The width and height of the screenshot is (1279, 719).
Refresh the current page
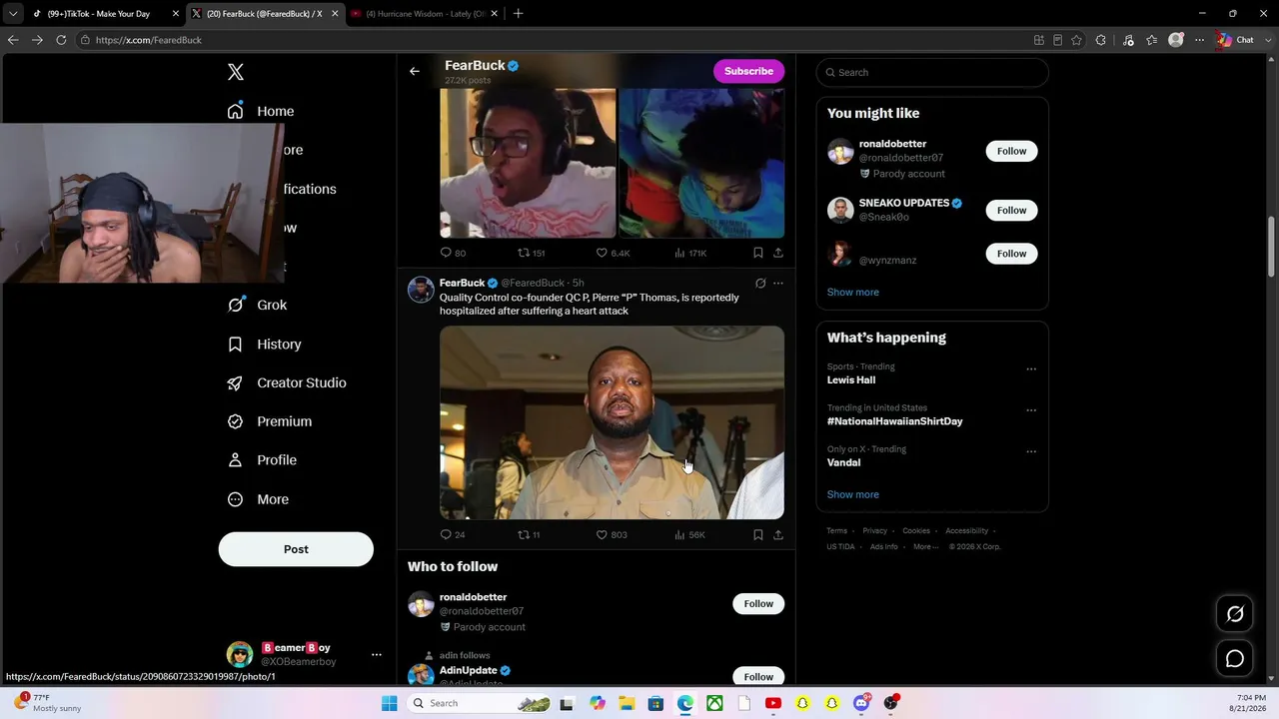click(x=61, y=40)
